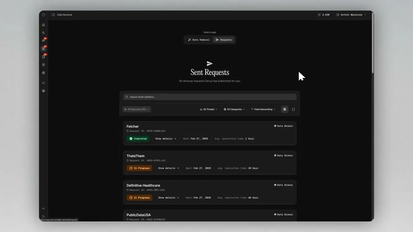The width and height of the screenshot is (413, 232).
Task: Open the sidebar fingerprint icon with red badge
Action: tap(44, 41)
